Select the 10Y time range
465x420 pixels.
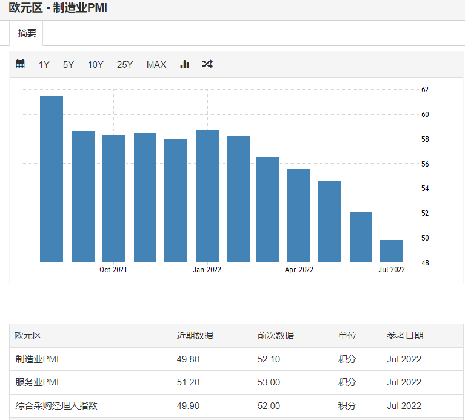tap(96, 65)
